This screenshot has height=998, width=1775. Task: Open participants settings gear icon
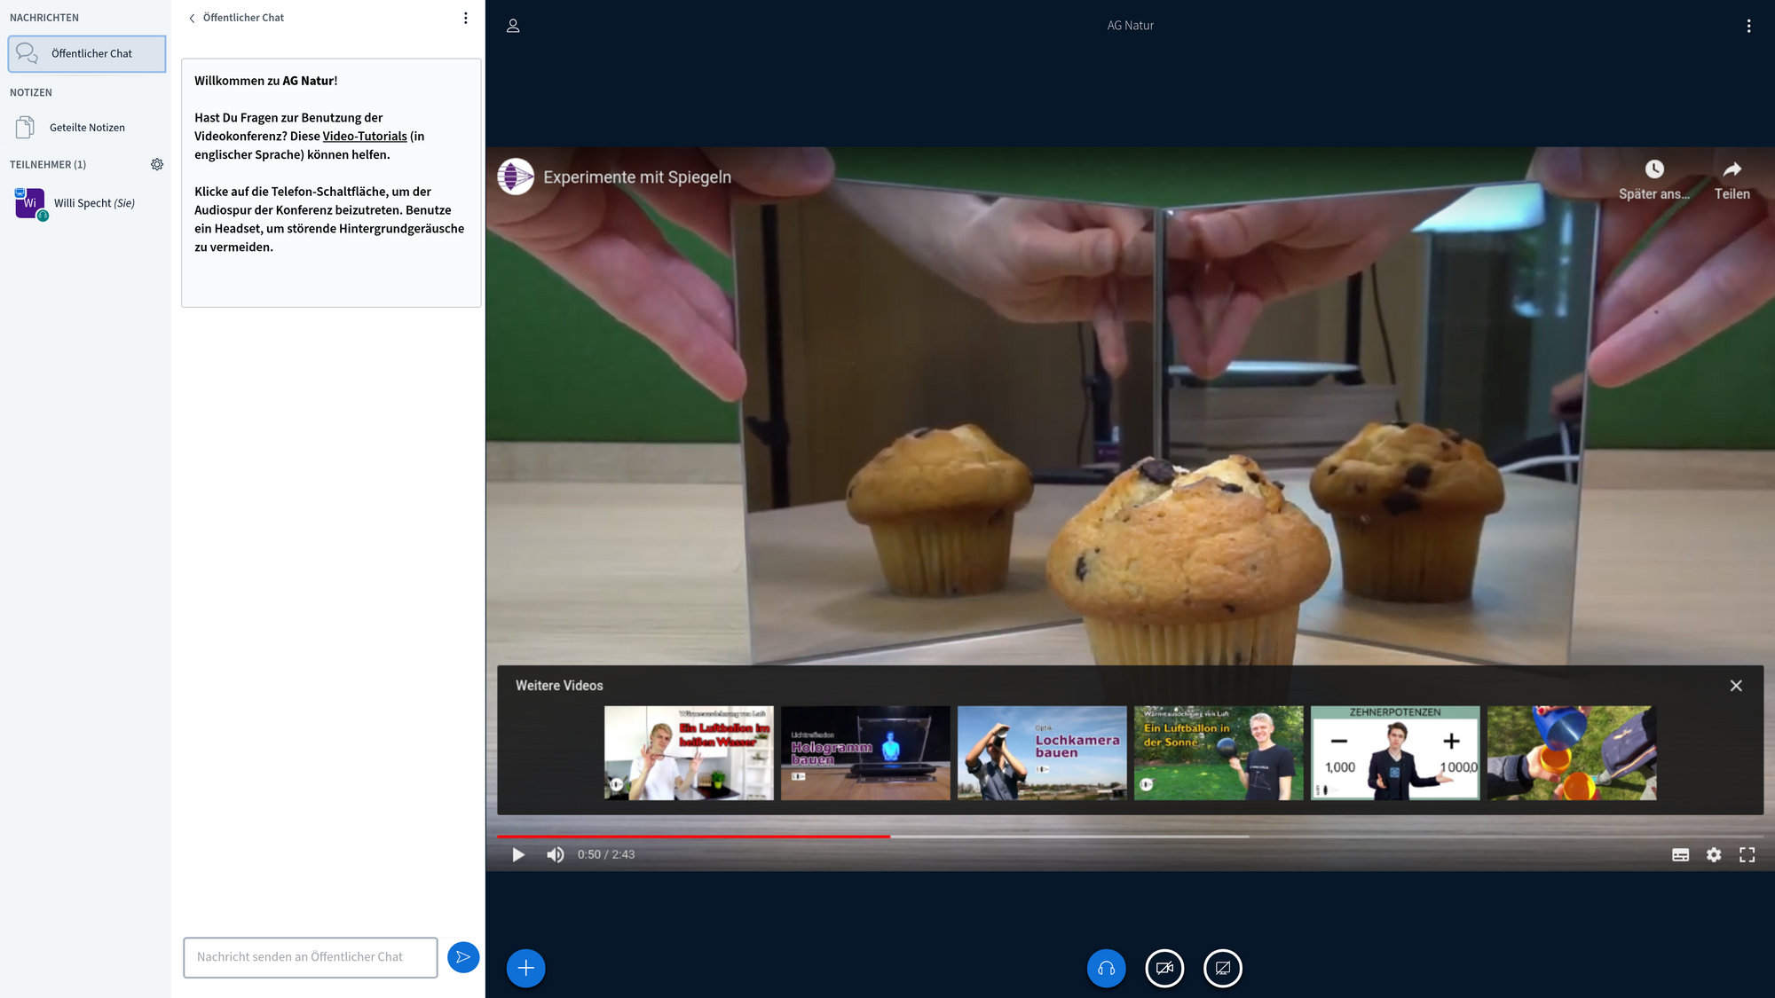coord(157,164)
